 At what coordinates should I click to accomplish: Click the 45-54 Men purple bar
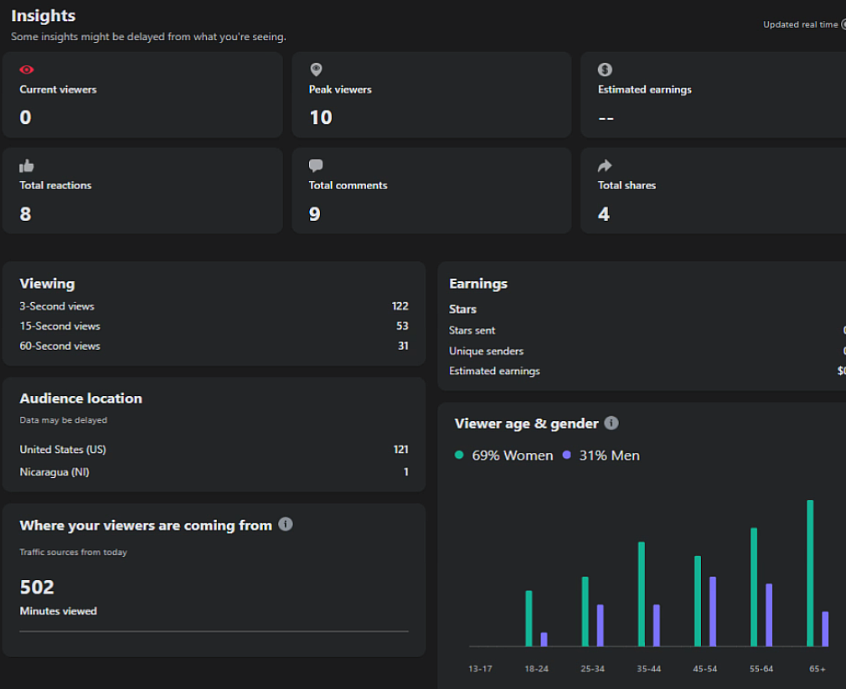pyautogui.click(x=713, y=611)
